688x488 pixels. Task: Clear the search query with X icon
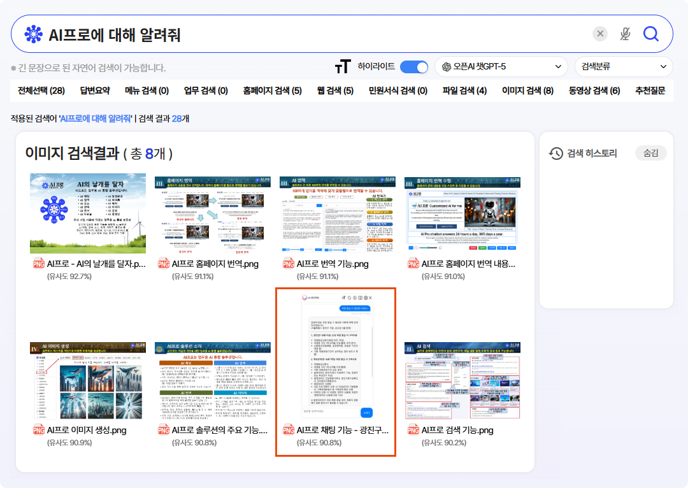(600, 34)
